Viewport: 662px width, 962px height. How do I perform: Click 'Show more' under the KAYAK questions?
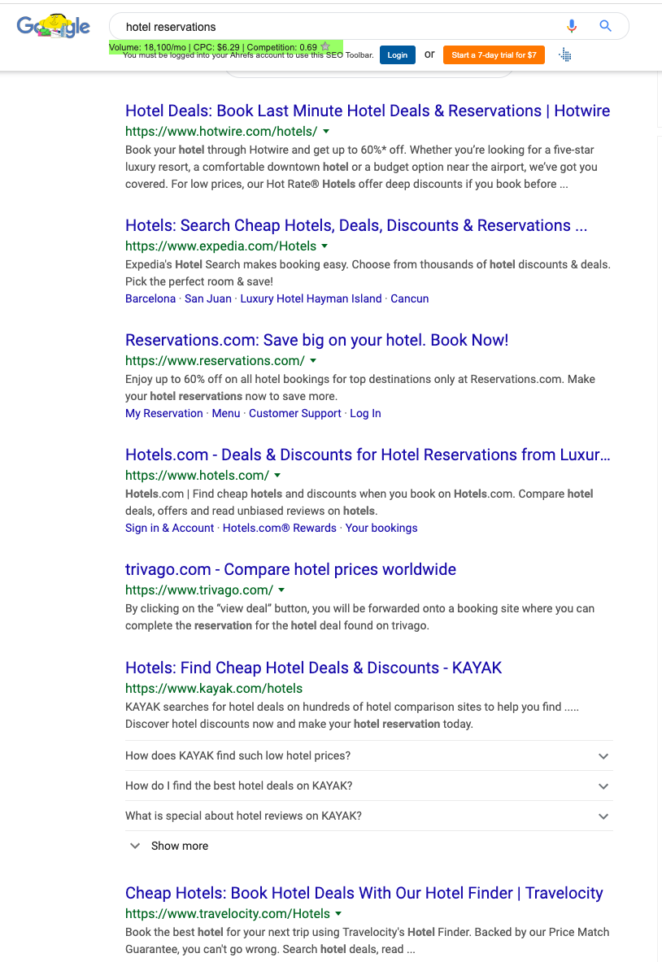point(179,846)
